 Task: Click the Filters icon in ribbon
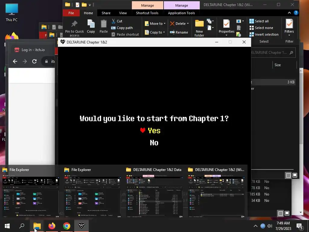pyautogui.click(x=289, y=24)
